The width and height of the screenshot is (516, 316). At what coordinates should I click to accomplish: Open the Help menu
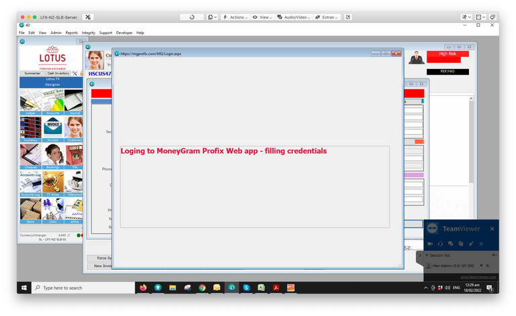[140, 33]
